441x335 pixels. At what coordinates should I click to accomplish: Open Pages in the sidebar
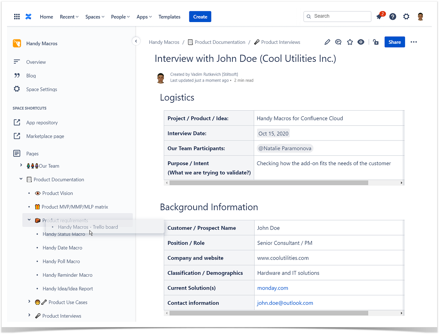[x=32, y=154]
